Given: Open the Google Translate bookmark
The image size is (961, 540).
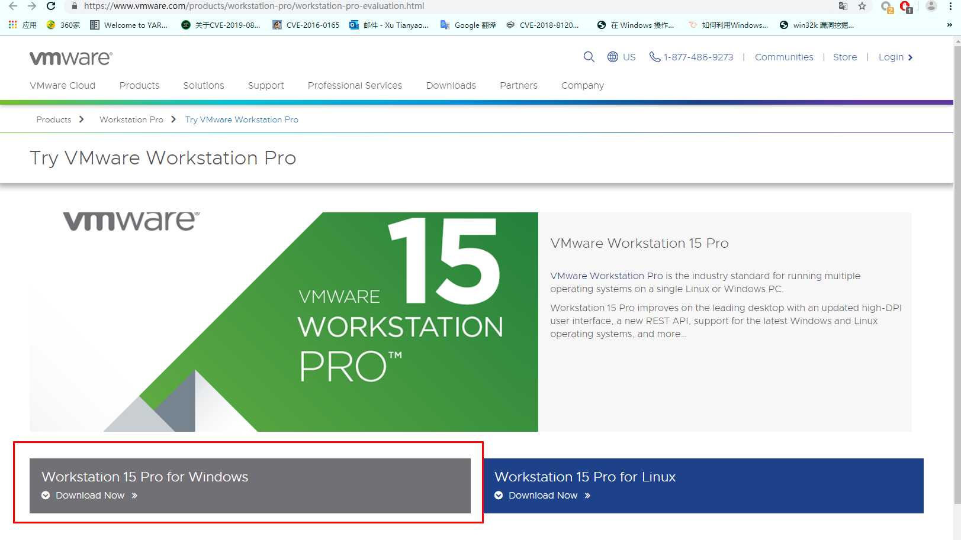Looking at the screenshot, I should pyautogui.click(x=468, y=25).
